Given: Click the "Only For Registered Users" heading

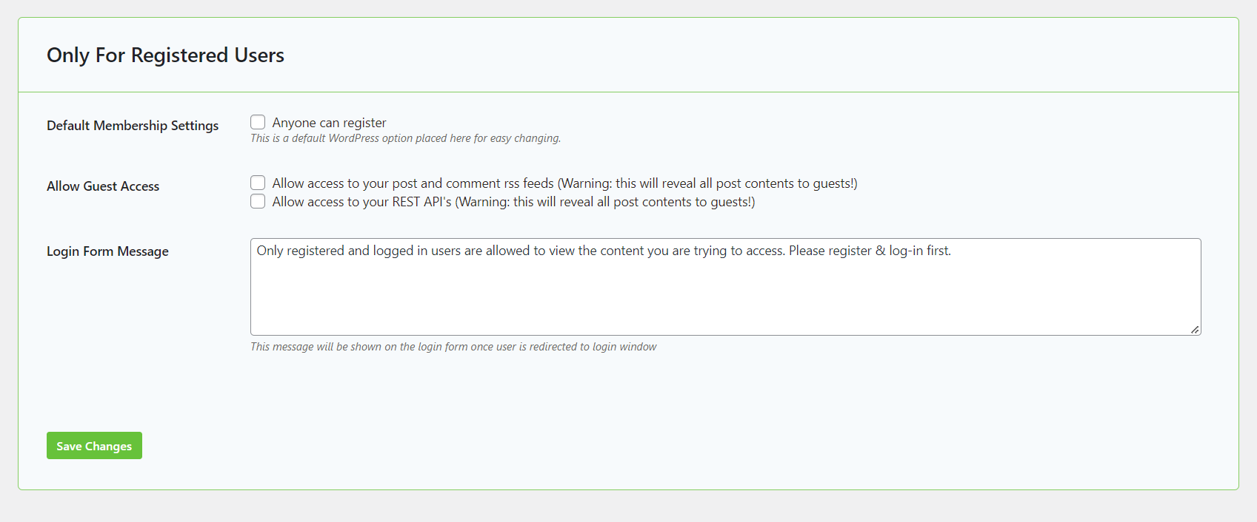Looking at the screenshot, I should [165, 55].
